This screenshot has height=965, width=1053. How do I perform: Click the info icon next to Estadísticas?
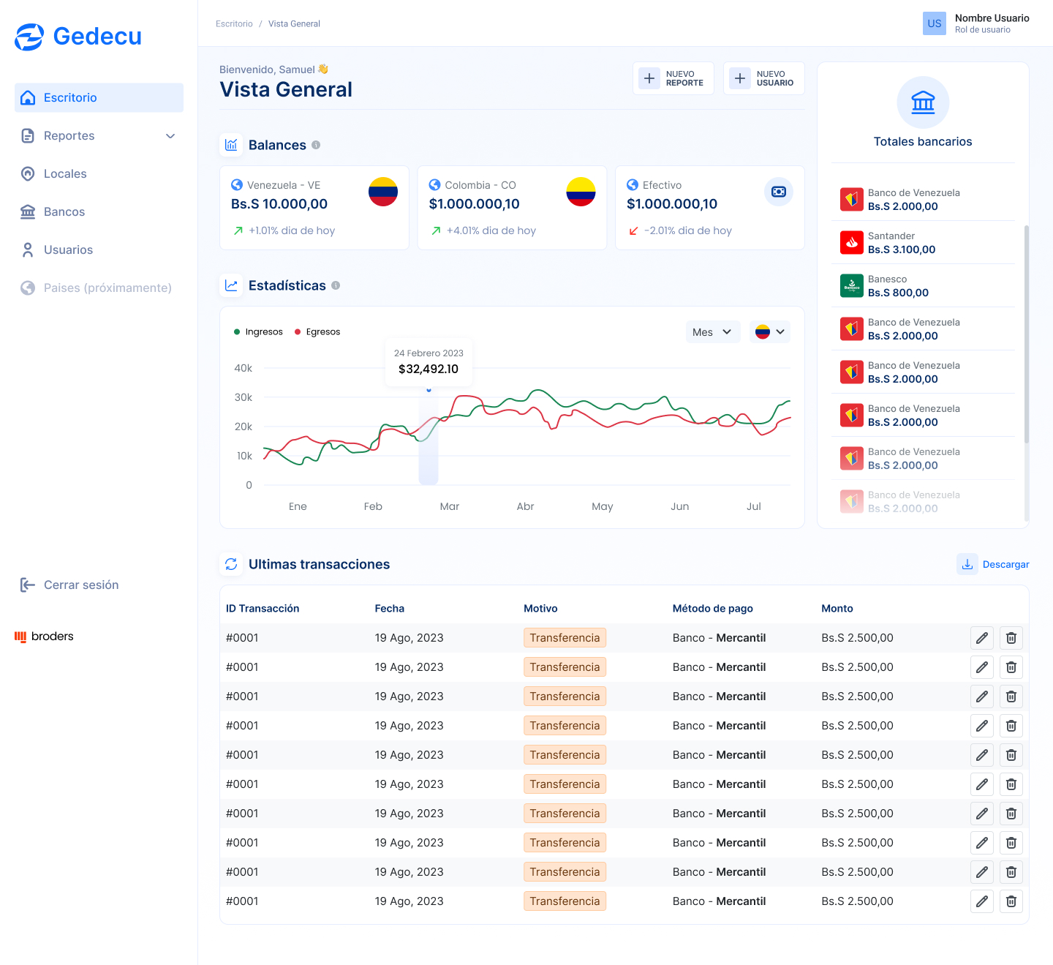click(336, 285)
